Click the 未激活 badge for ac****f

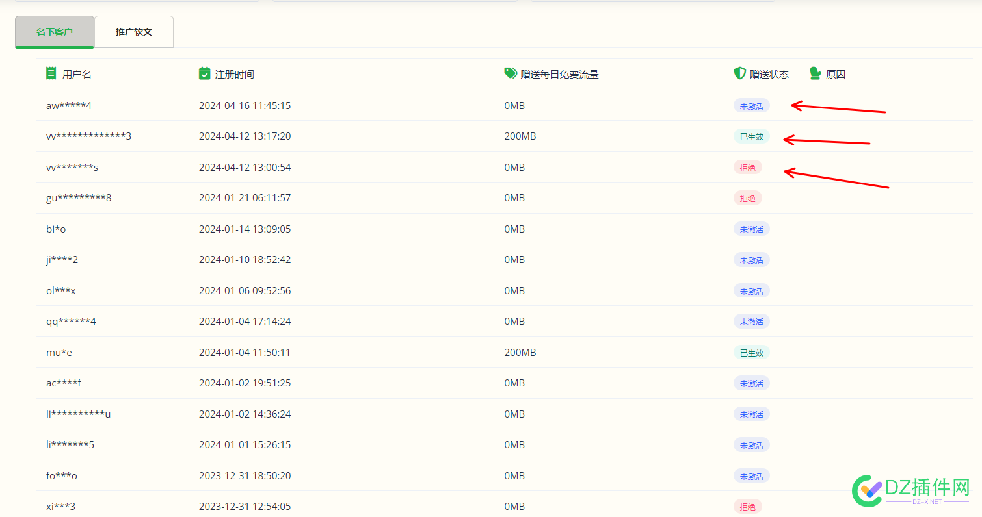click(x=752, y=383)
